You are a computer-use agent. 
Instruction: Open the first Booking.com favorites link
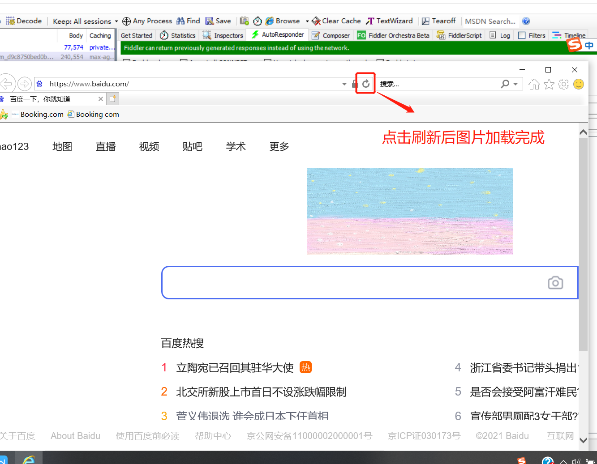(38, 115)
